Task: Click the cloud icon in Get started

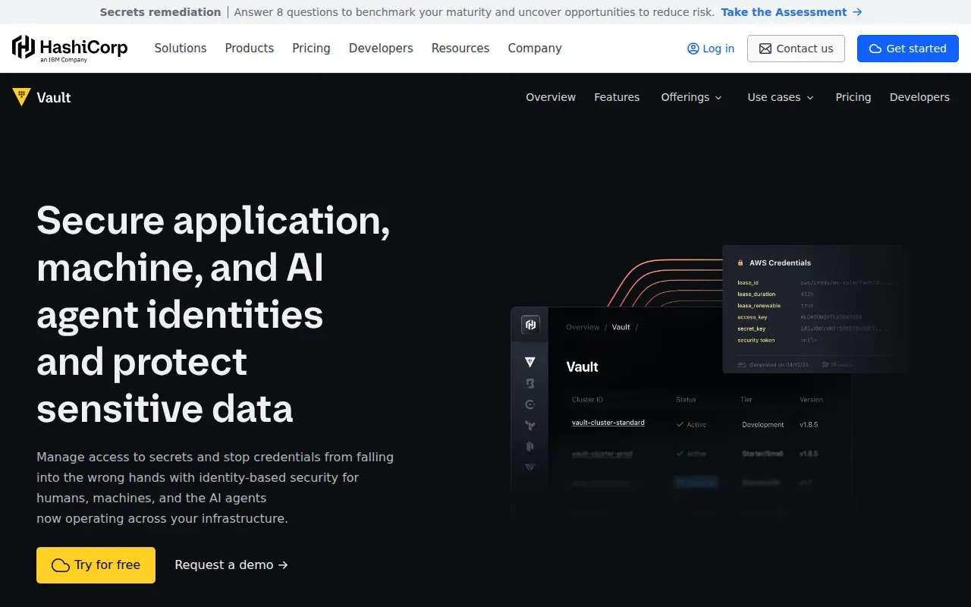Action: coord(875,49)
